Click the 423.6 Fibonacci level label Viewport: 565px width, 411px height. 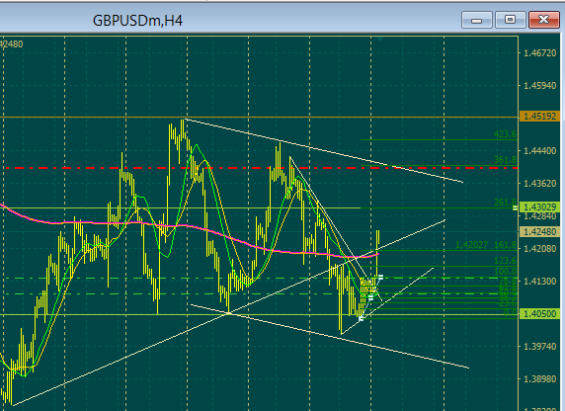pos(505,134)
